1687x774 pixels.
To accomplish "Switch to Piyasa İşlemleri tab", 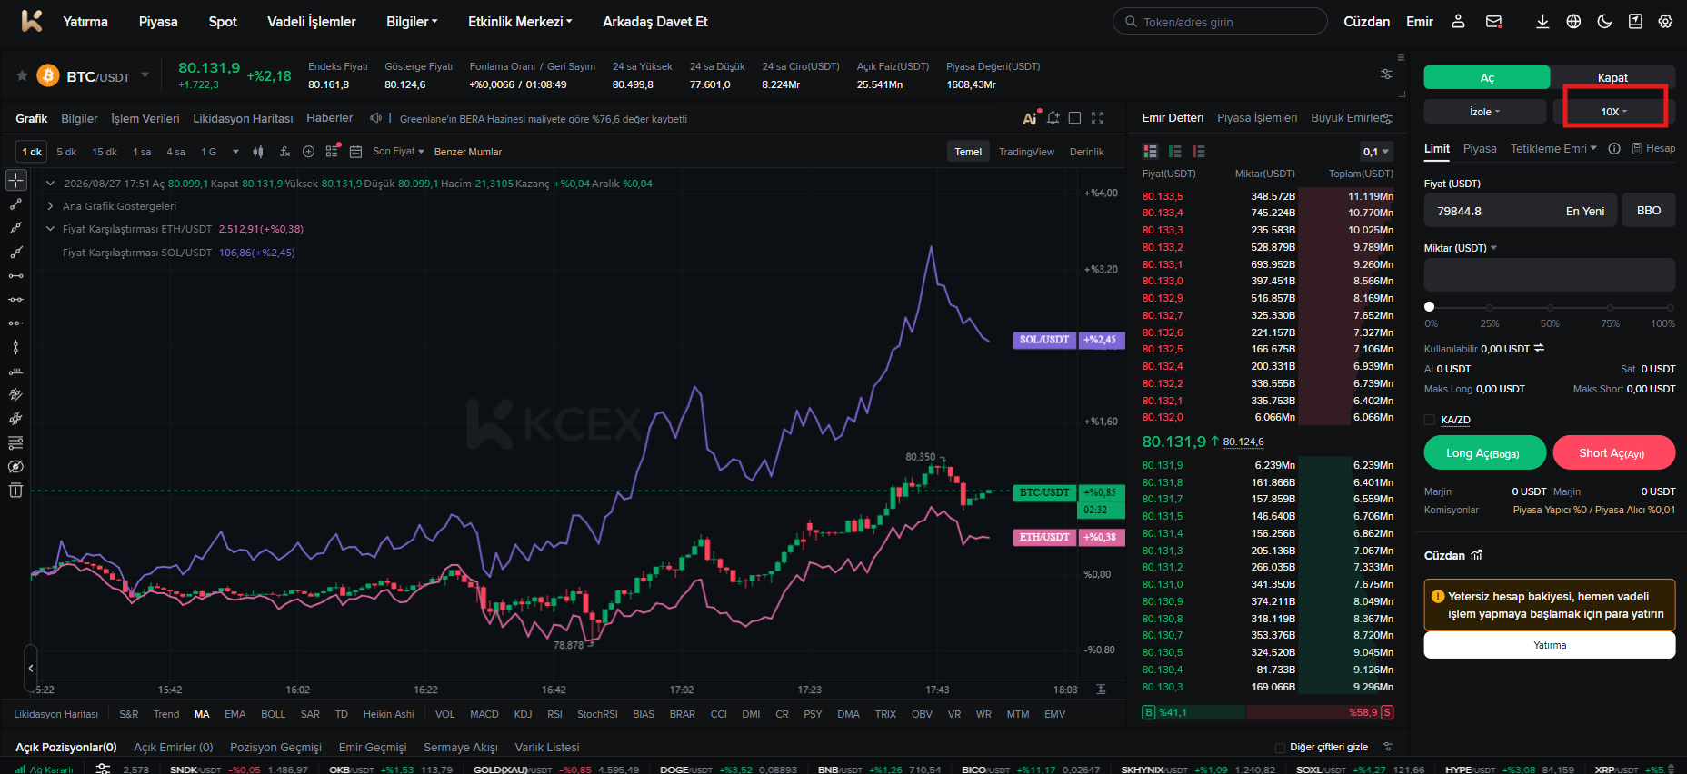I will [x=1257, y=118].
